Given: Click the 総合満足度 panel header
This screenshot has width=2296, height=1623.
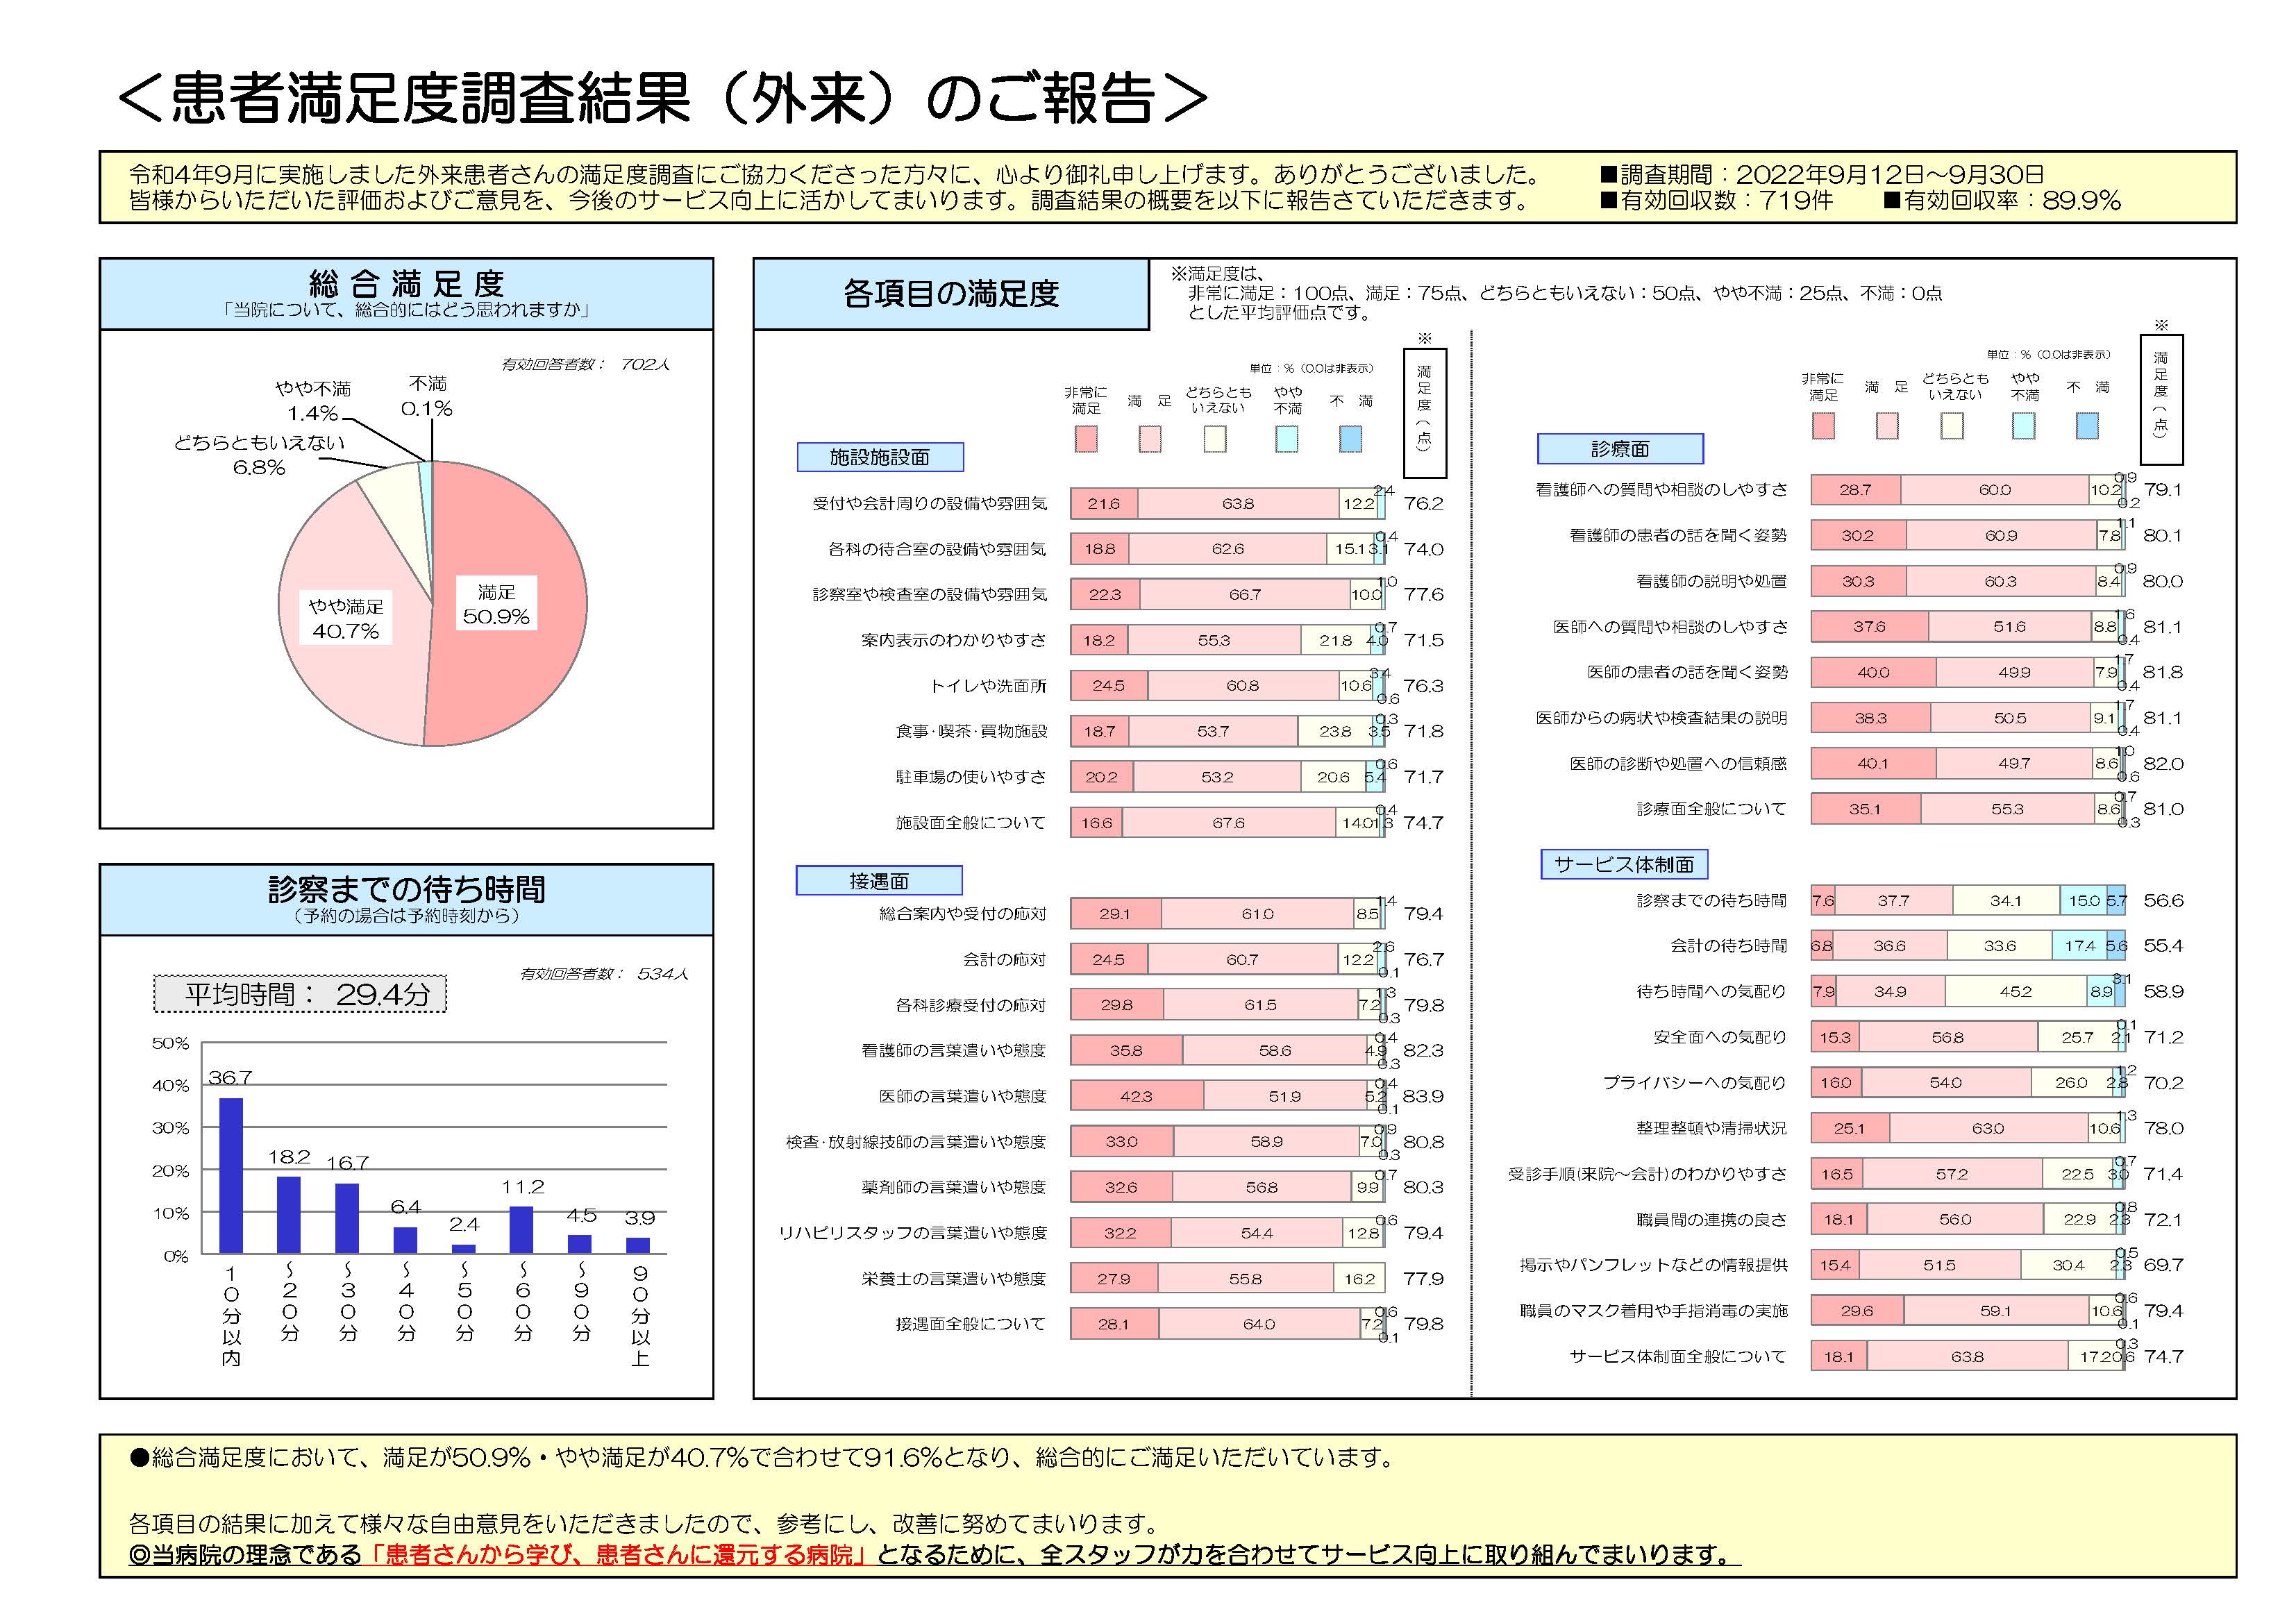Looking at the screenshot, I should click(406, 294).
